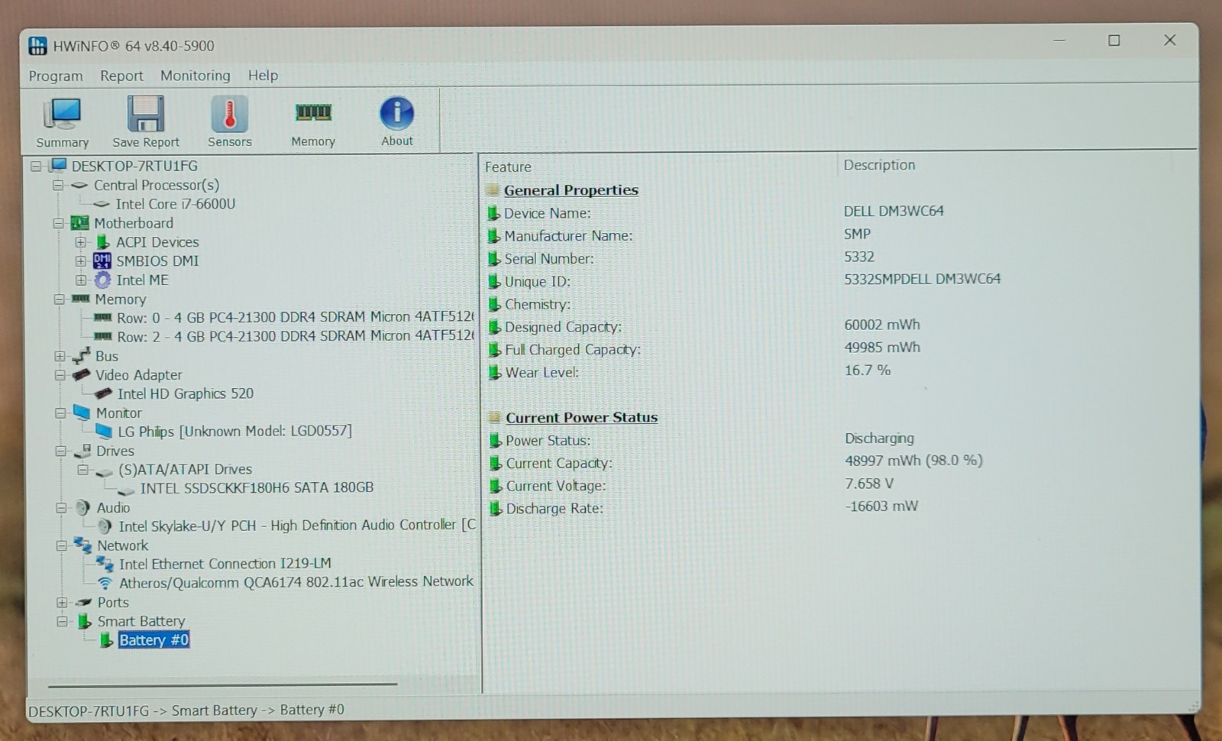The image size is (1222, 741).
Task: Select the Row: 2 memory module
Action: [295, 336]
